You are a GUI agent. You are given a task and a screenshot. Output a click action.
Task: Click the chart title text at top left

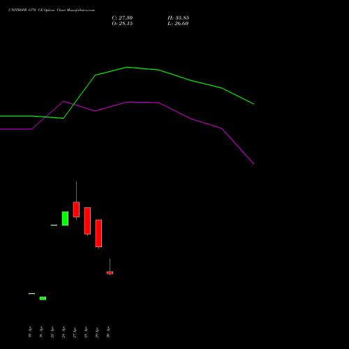(52, 10)
